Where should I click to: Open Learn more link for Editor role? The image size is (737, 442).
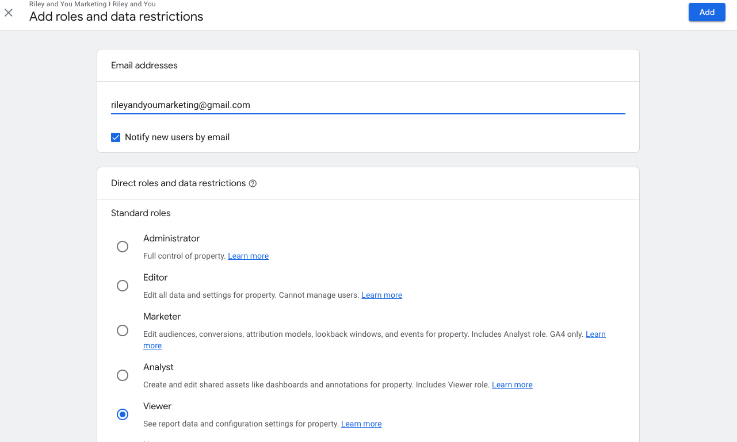point(381,295)
